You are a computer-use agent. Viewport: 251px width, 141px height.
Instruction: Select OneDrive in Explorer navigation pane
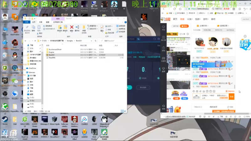point(32,68)
